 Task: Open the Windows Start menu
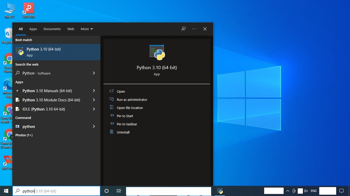click(x=6, y=191)
